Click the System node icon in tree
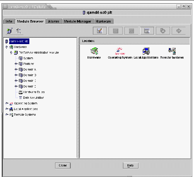The width and height of the screenshot is (194, 177). click(x=20, y=58)
